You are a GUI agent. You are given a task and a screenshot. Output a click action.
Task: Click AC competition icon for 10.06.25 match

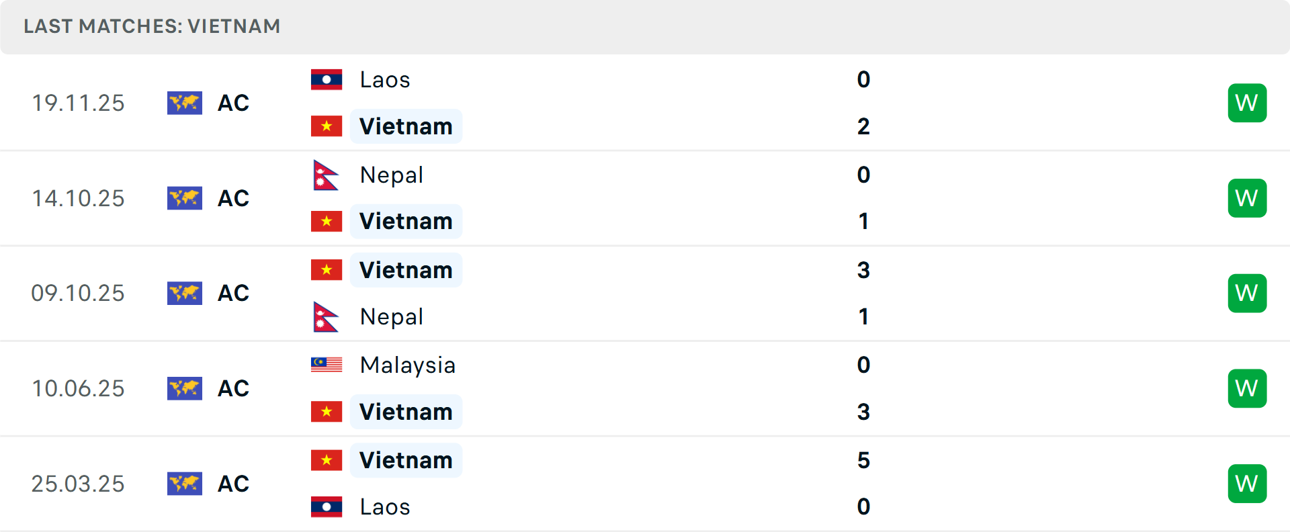click(x=185, y=388)
